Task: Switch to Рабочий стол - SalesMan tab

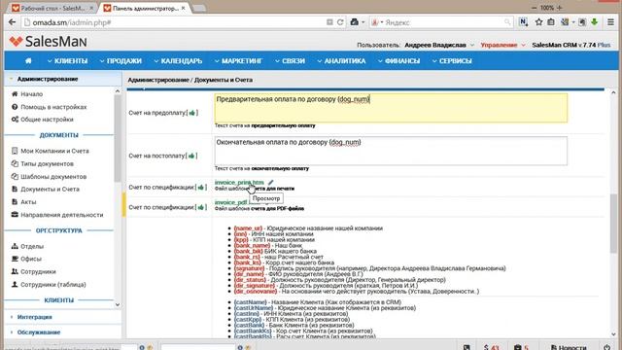Action: coord(52,8)
